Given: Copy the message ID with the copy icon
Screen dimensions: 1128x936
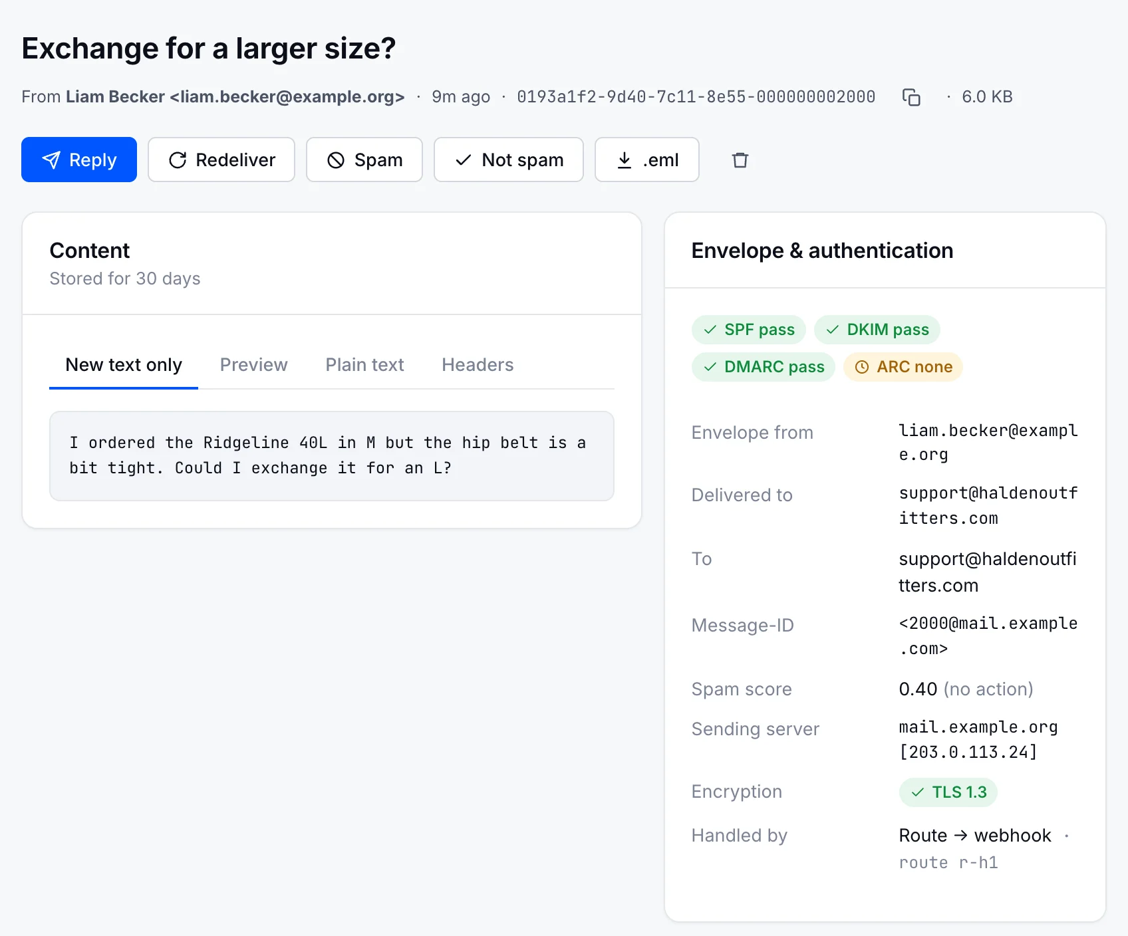Looking at the screenshot, I should [x=911, y=97].
